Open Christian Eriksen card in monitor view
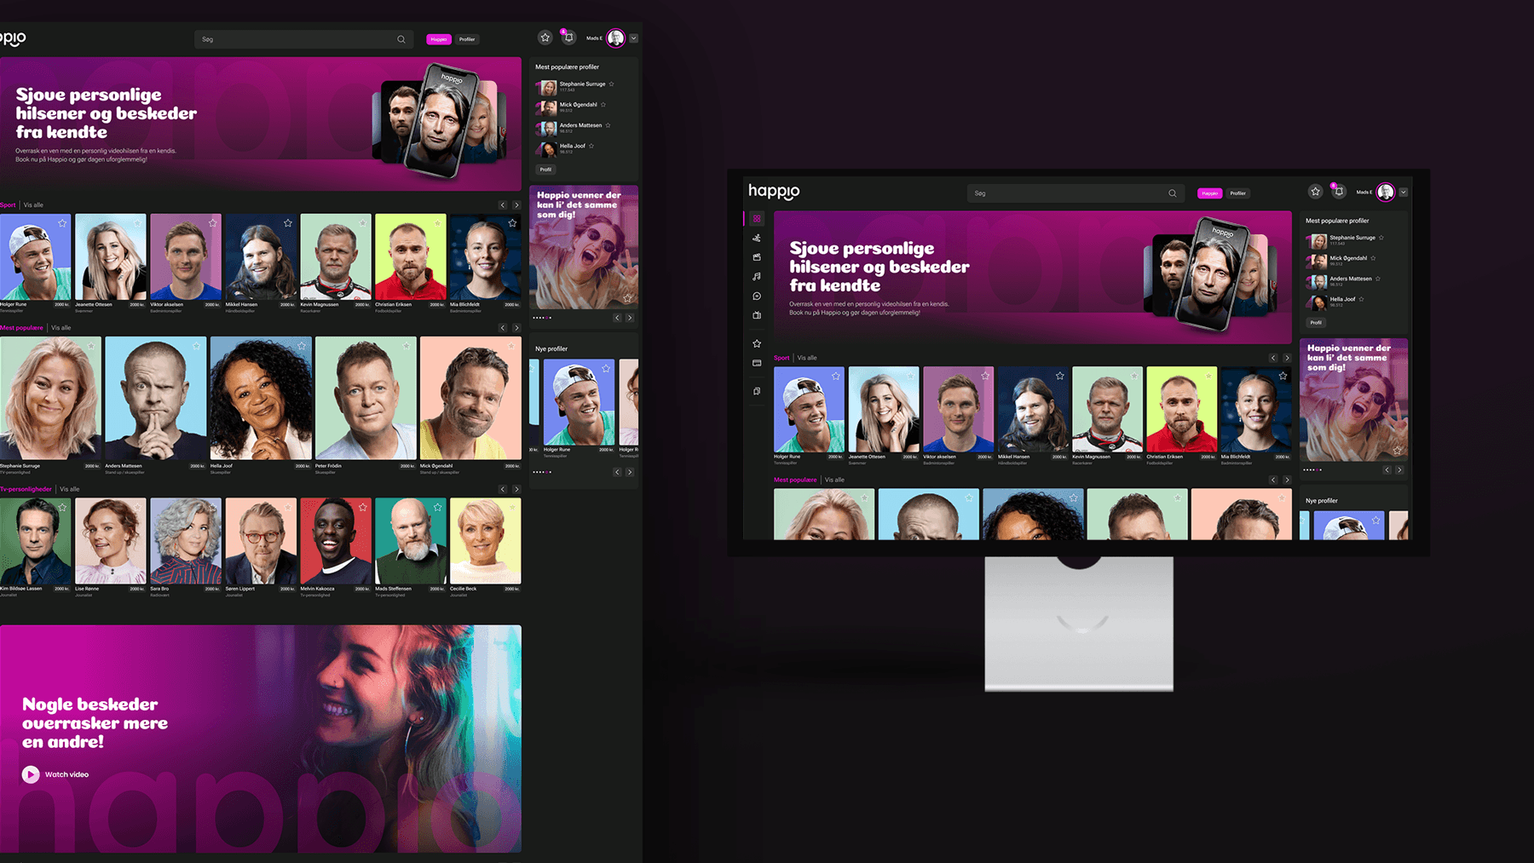 click(x=1181, y=416)
